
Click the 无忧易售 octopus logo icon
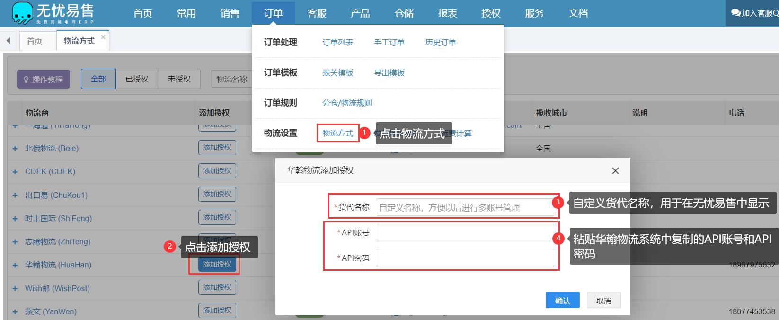22,13
